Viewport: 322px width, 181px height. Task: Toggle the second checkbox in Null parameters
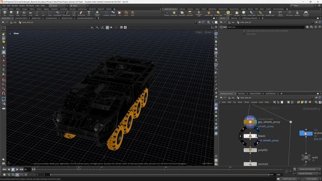[x=244, y=34]
